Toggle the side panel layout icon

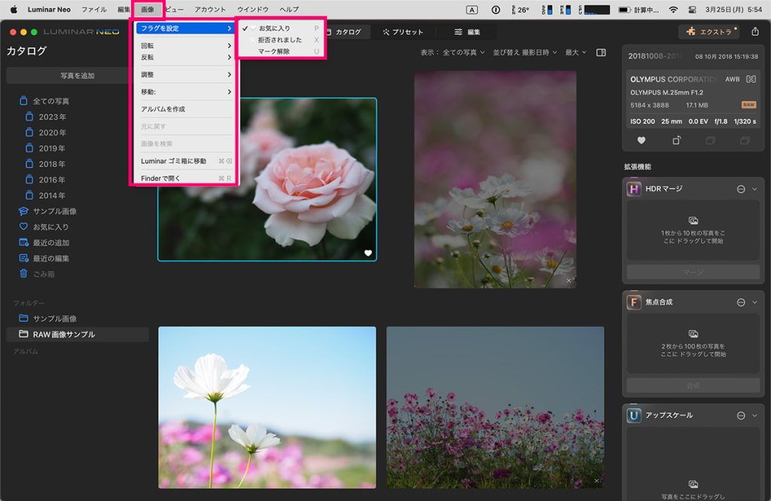601,53
